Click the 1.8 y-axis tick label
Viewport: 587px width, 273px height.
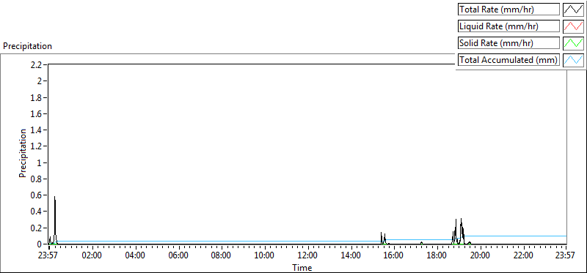coord(36,97)
